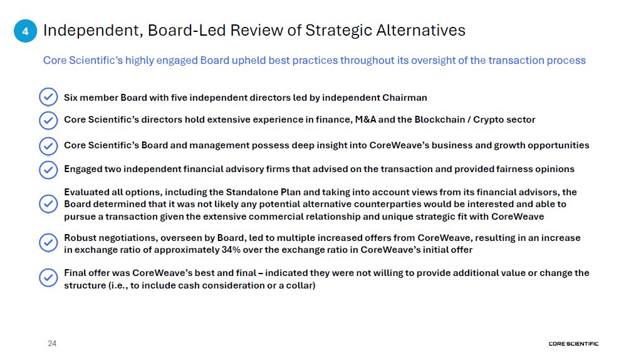Screen dimensions: 641x358
Task: Click the checkmark beside the directors' experience bullet
Action: tap(48, 120)
